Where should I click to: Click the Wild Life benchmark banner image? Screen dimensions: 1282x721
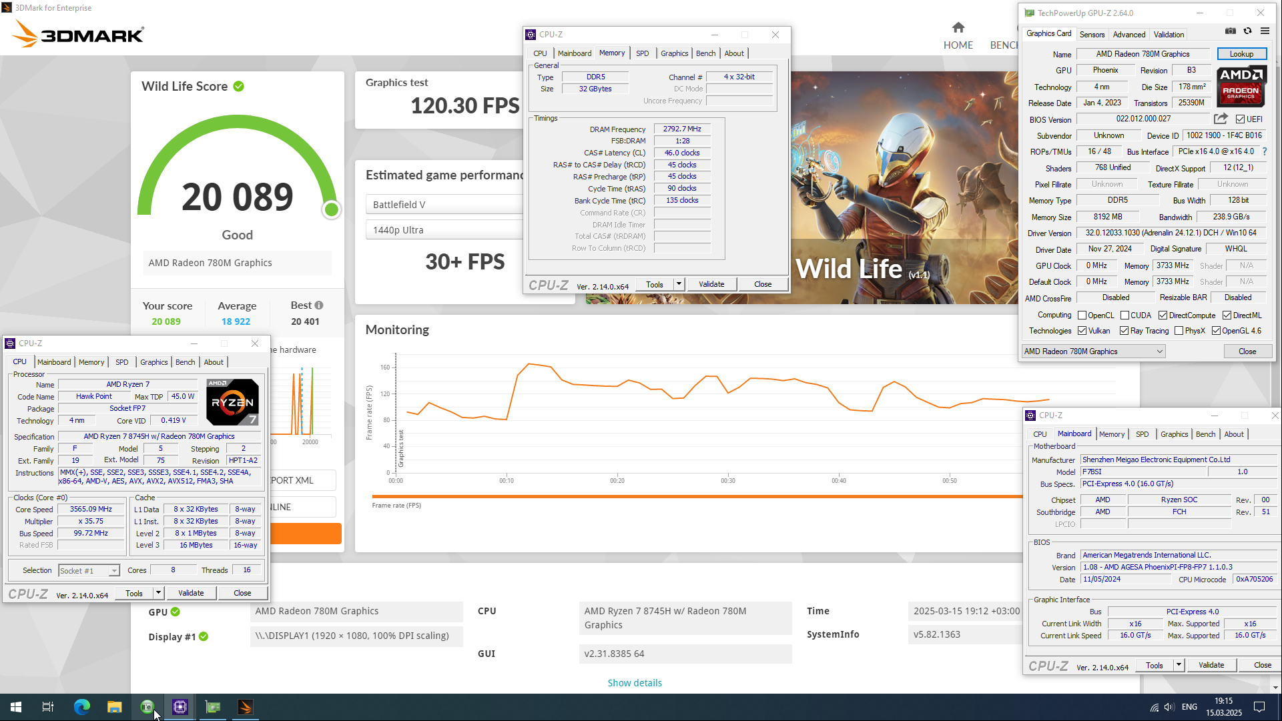pos(904,188)
